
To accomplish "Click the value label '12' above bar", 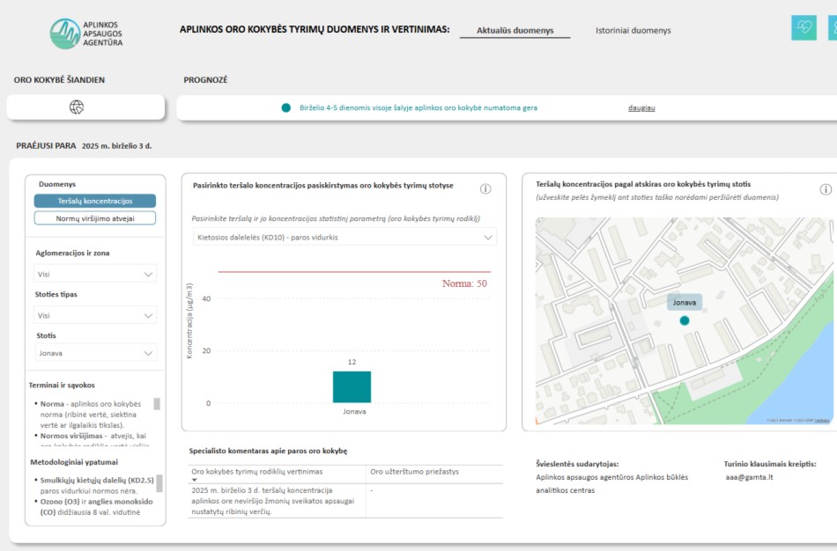I will [352, 362].
